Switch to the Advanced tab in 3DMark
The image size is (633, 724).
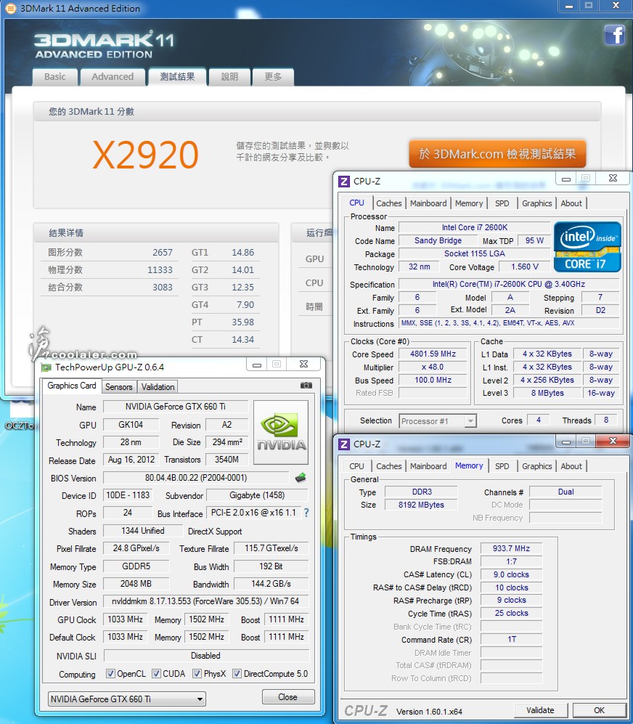(x=113, y=77)
